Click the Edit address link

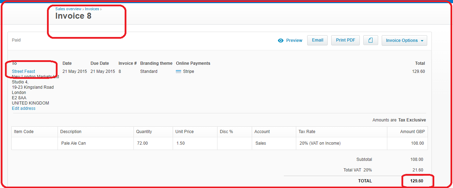[24, 108]
